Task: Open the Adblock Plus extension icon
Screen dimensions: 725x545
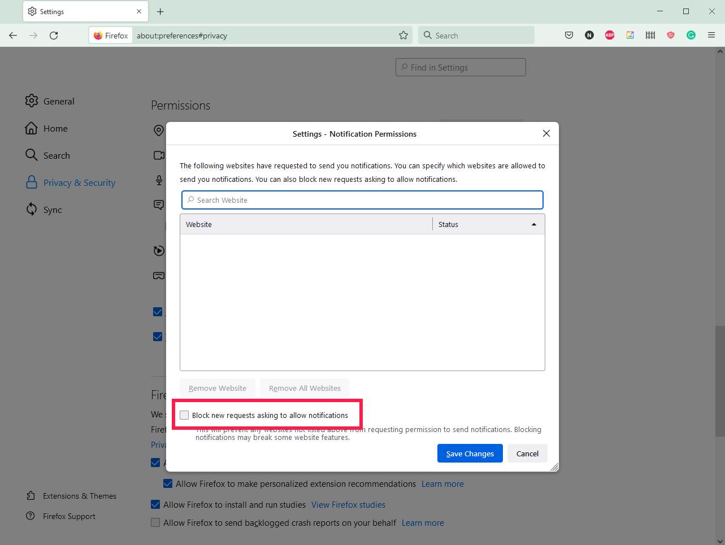Action: click(x=610, y=35)
